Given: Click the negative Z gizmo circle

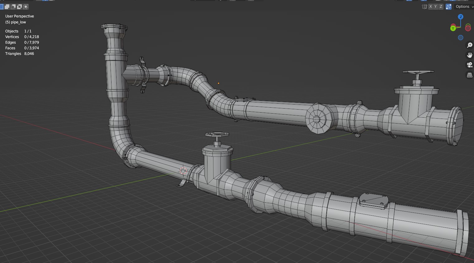Looking at the screenshot, I should click(x=461, y=37).
